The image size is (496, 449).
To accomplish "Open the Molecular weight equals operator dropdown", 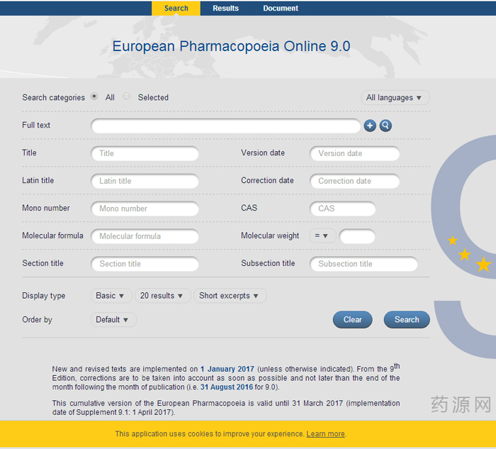I will point(322,236).
